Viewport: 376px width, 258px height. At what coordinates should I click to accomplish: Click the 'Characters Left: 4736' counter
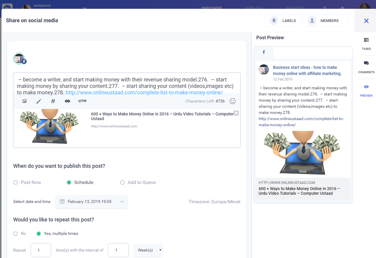click(x=205, y=101)
